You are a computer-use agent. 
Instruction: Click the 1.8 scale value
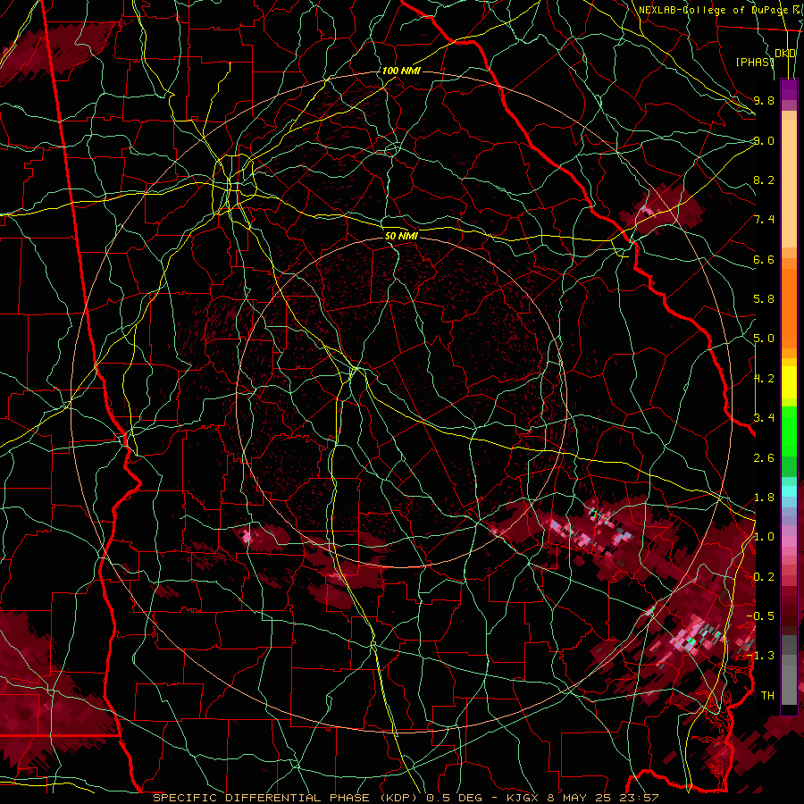pos(764,498)
